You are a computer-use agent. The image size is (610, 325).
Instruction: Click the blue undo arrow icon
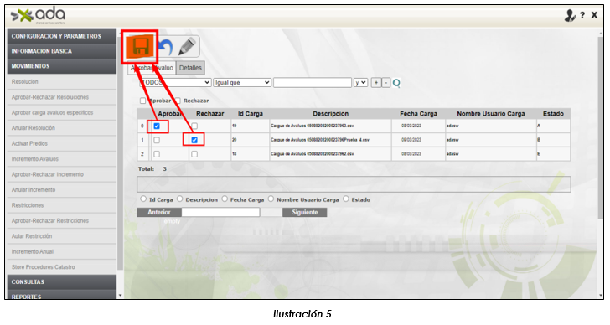coord(166,47)
